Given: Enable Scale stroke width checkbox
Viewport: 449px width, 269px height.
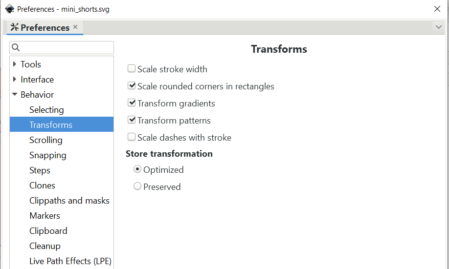Looking at the screenshot, I should pyautogui.click(x=132, y=69).
